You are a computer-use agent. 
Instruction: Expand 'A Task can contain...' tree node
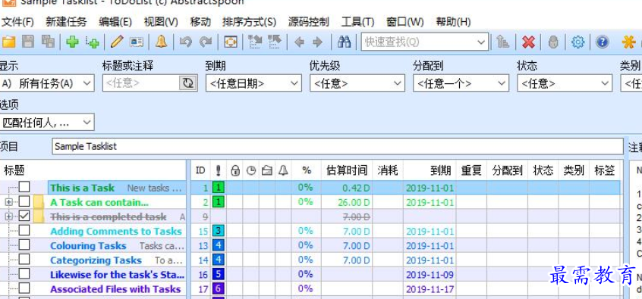[x=8, y=202]
